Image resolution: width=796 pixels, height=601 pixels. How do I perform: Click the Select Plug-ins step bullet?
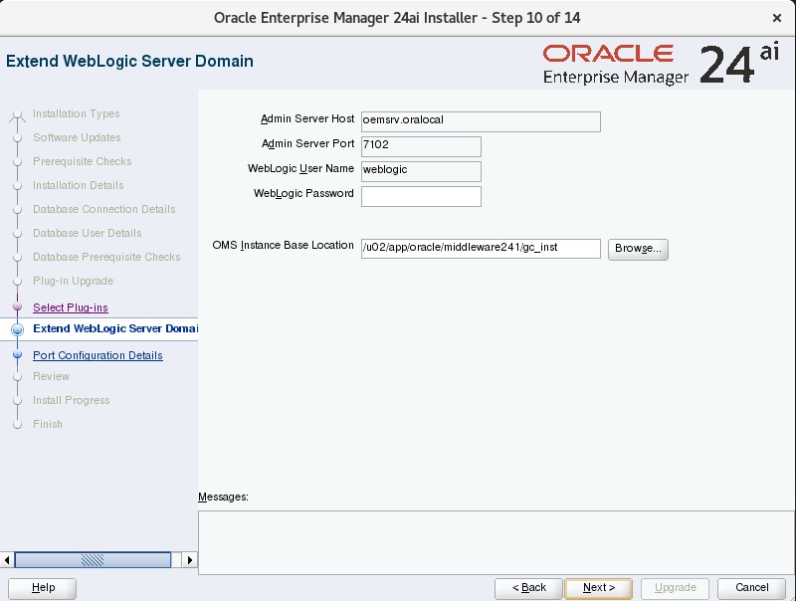coord(17,306)
